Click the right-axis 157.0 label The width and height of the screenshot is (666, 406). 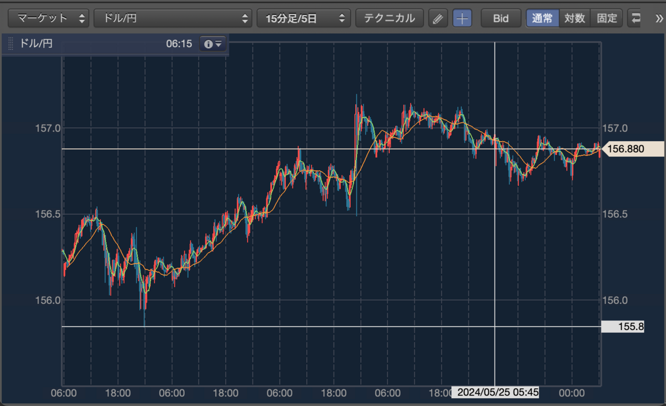[x=615, y=128]
